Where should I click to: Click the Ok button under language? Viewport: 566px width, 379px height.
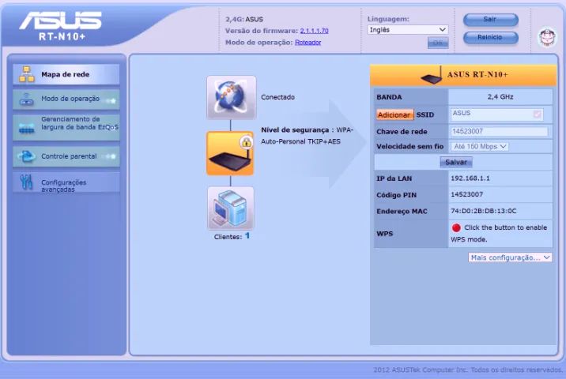[x=438, y=43]
